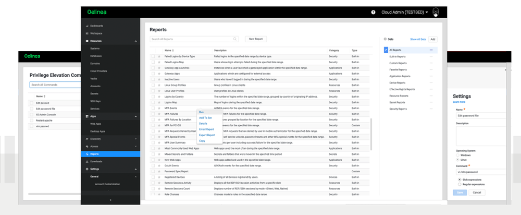This screenshot has height=215, width=521.
Task: Click the New Report button
Action: pos(256,39)
